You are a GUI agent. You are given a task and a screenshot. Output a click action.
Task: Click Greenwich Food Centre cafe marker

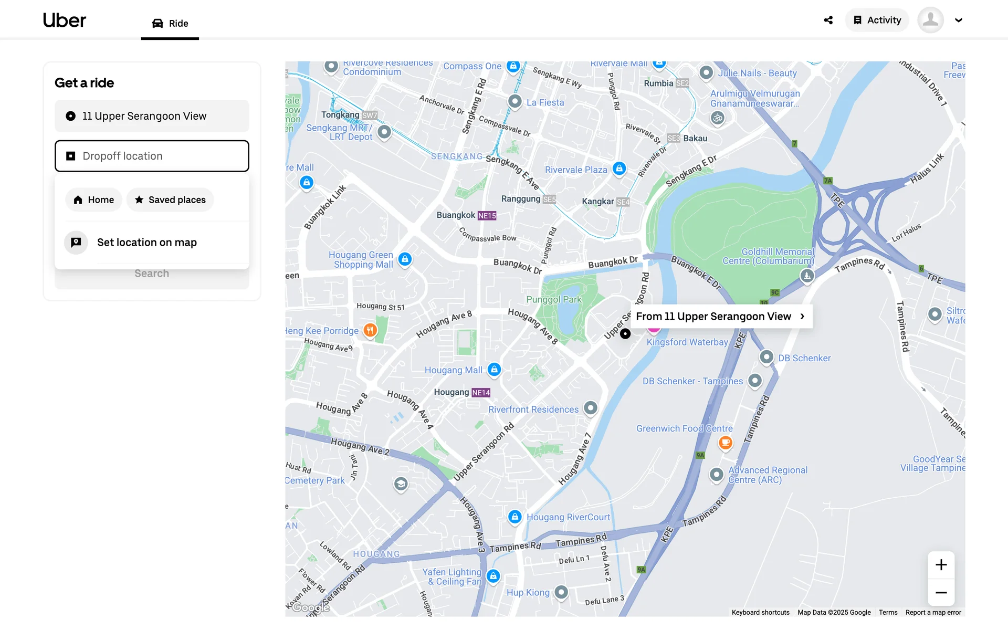725,443
